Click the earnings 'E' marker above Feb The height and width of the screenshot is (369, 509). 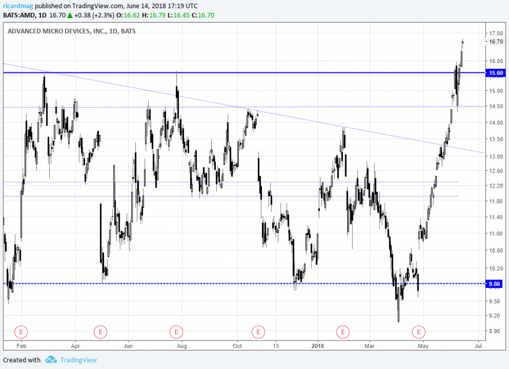coord(21,332)
